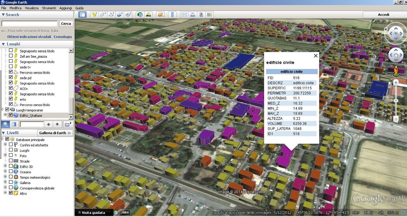Open the Strumenti menu

(49, 8)
